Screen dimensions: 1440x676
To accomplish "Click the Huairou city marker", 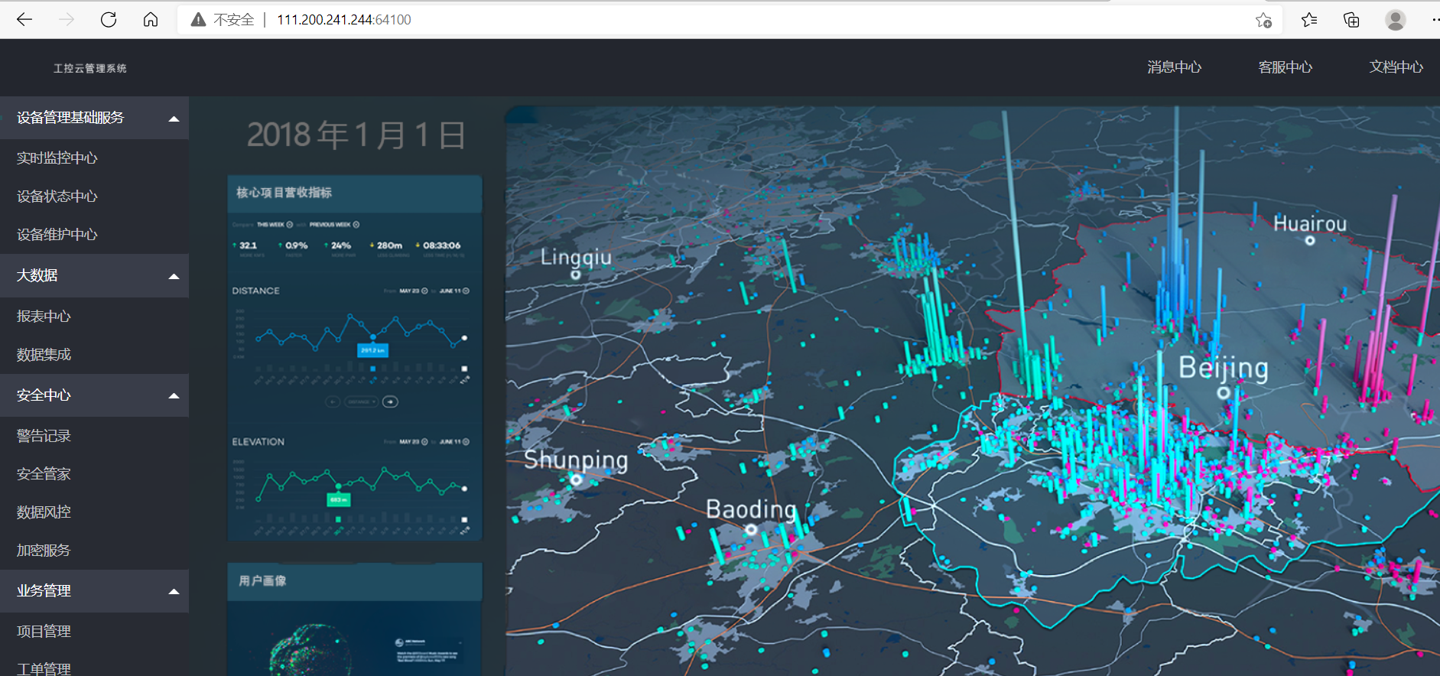I will [1310, 241].
